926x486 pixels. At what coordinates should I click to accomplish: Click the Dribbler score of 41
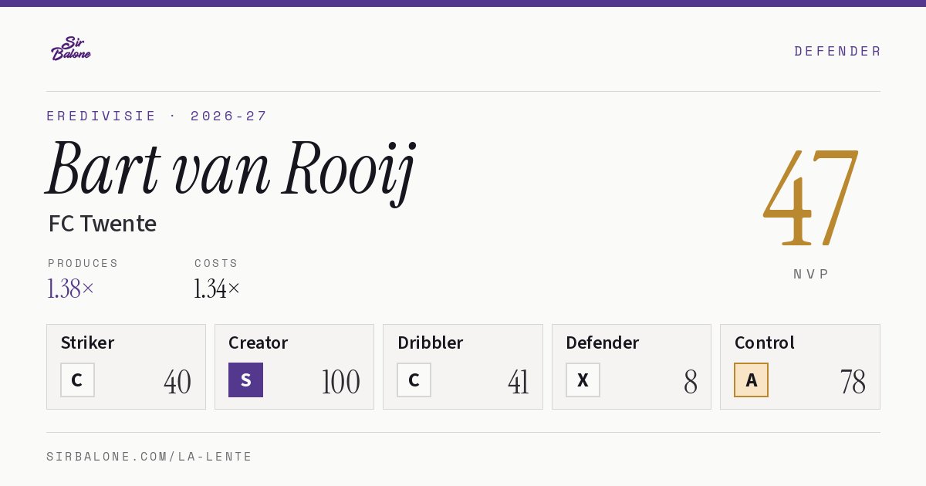tap(518, 382)
